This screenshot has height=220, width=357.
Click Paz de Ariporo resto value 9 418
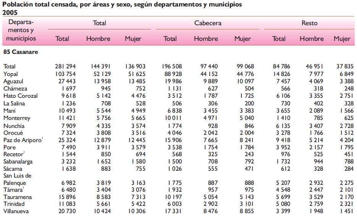(x=283, y=140)
